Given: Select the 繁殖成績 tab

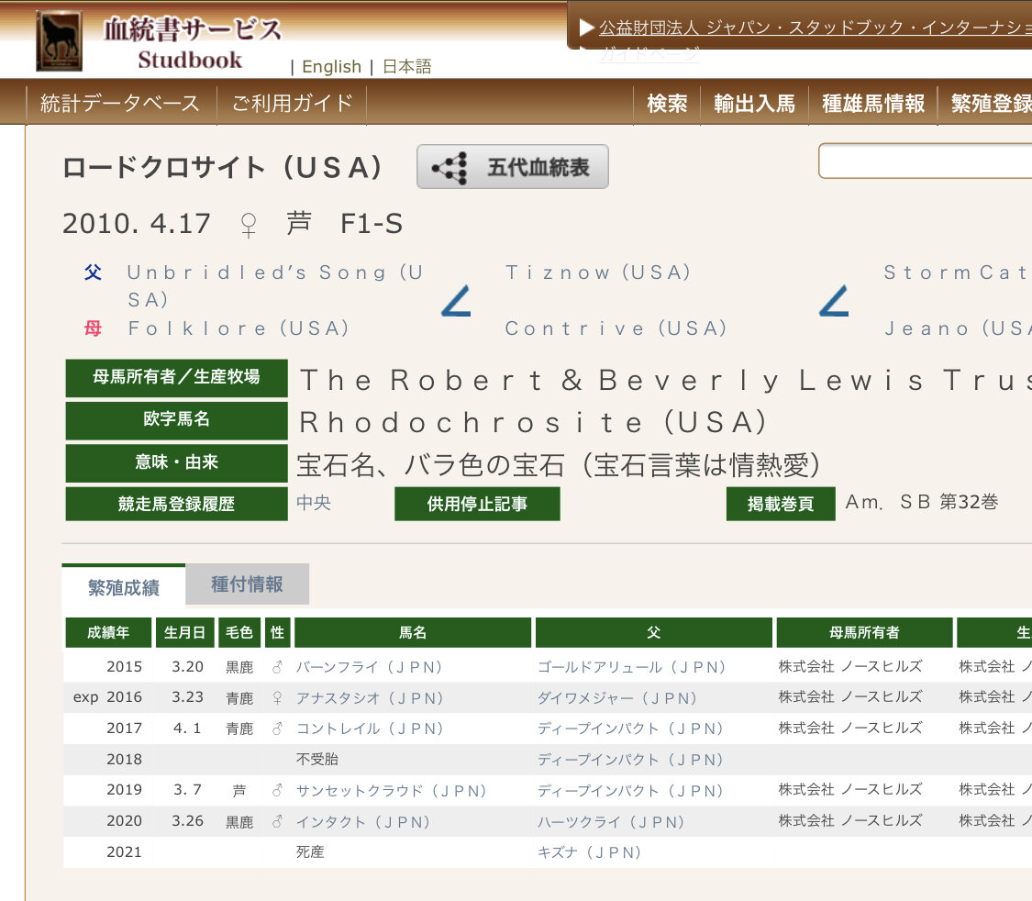Looking at the screenshot, I should pos(124,587).
